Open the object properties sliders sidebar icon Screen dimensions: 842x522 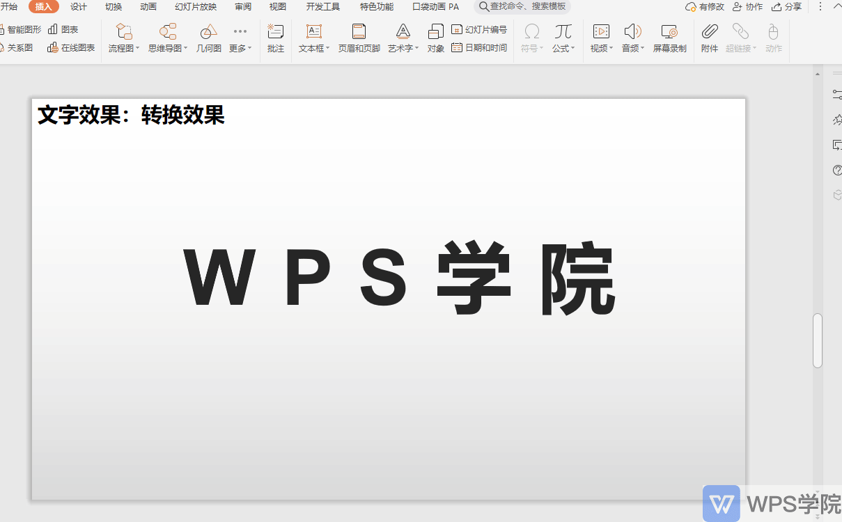[837, 94]
